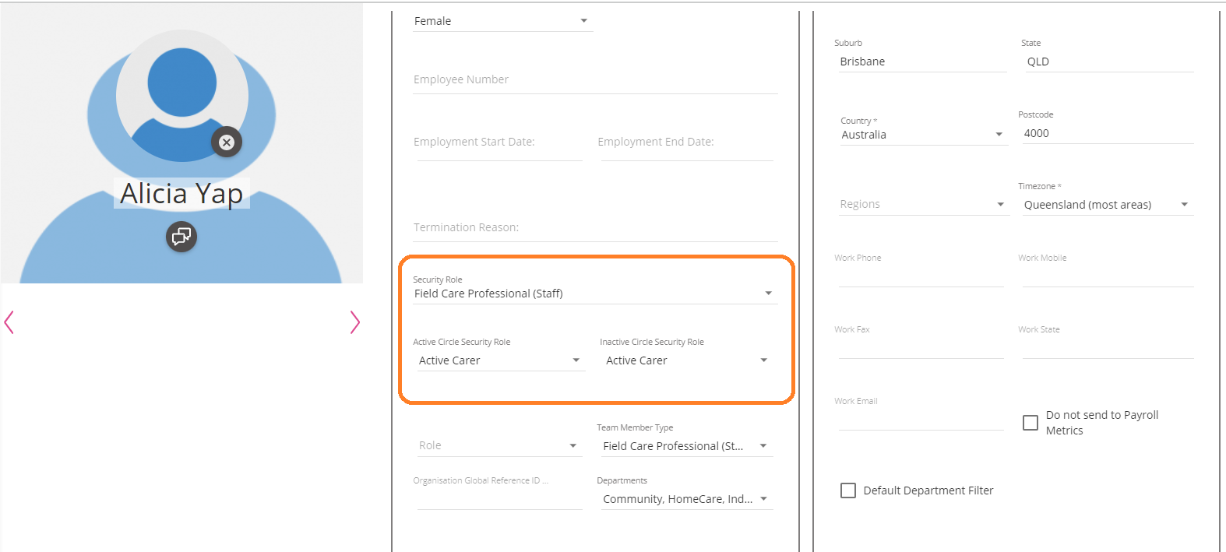Click the Employee Number field
Viewport: 1226px width, 552px height.
(594, 80)
